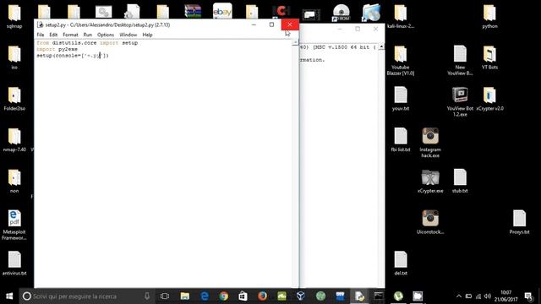Image resolution: width=541 pixels, height=304 pixels.
Task: Open the Format menu
Action: [x=70, y=35]
